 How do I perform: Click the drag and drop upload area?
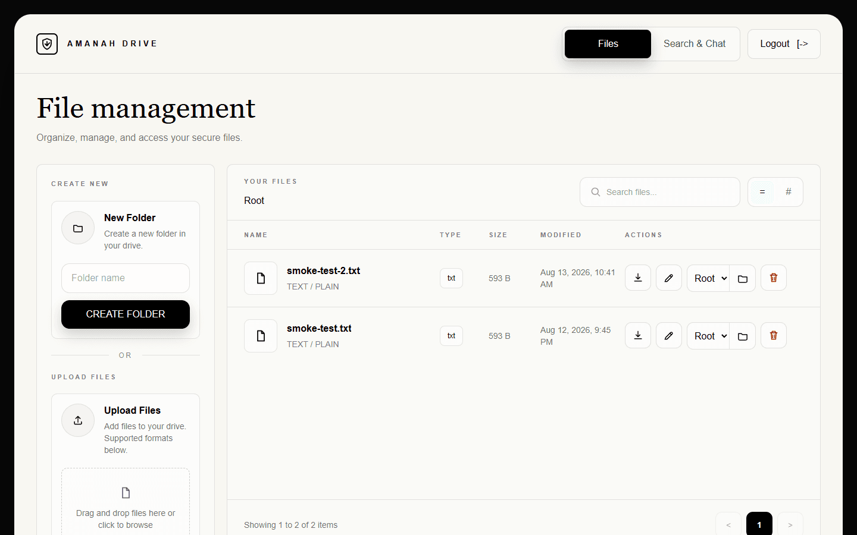coord(126,502)
